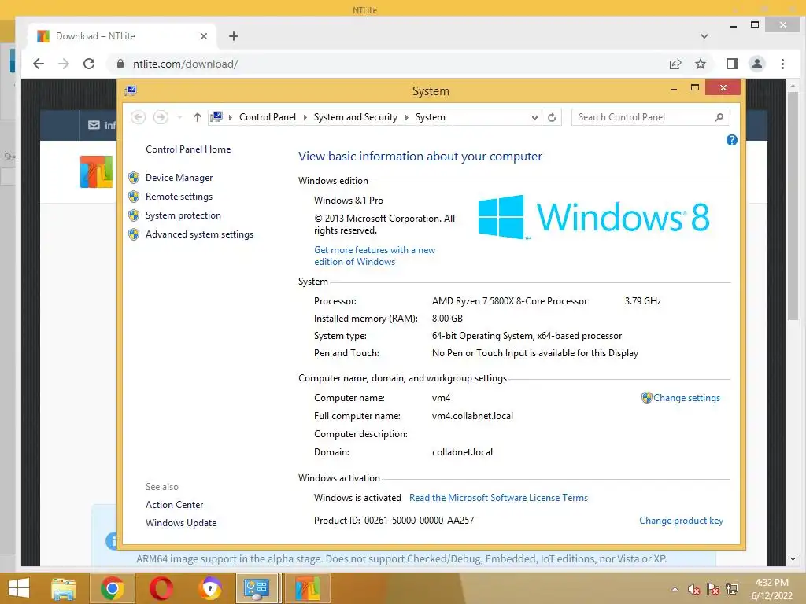The width and height of the screenshot is (806, 604).
Task: Click the Windows Start button
Action: 19,588
